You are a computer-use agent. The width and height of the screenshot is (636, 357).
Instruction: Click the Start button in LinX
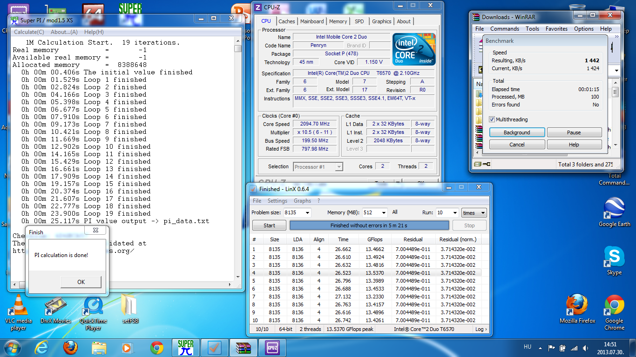tap(270, 225)
